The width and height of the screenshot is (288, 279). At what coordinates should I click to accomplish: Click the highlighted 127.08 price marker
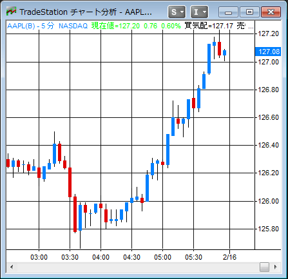point(268,52)
